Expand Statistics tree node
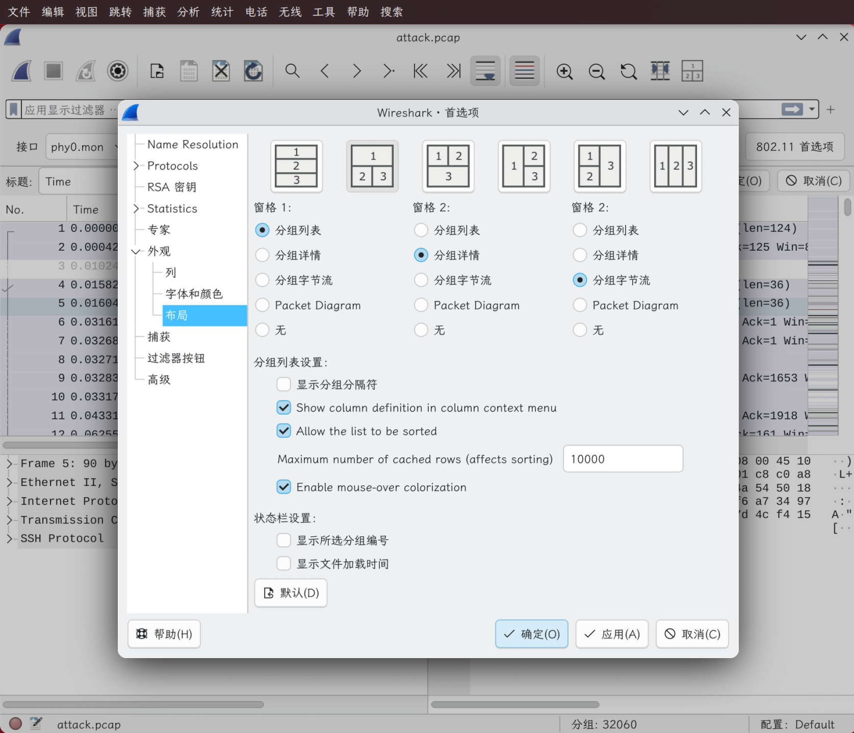The width and height of the screenshot is (854, 733). pos(136,208)
